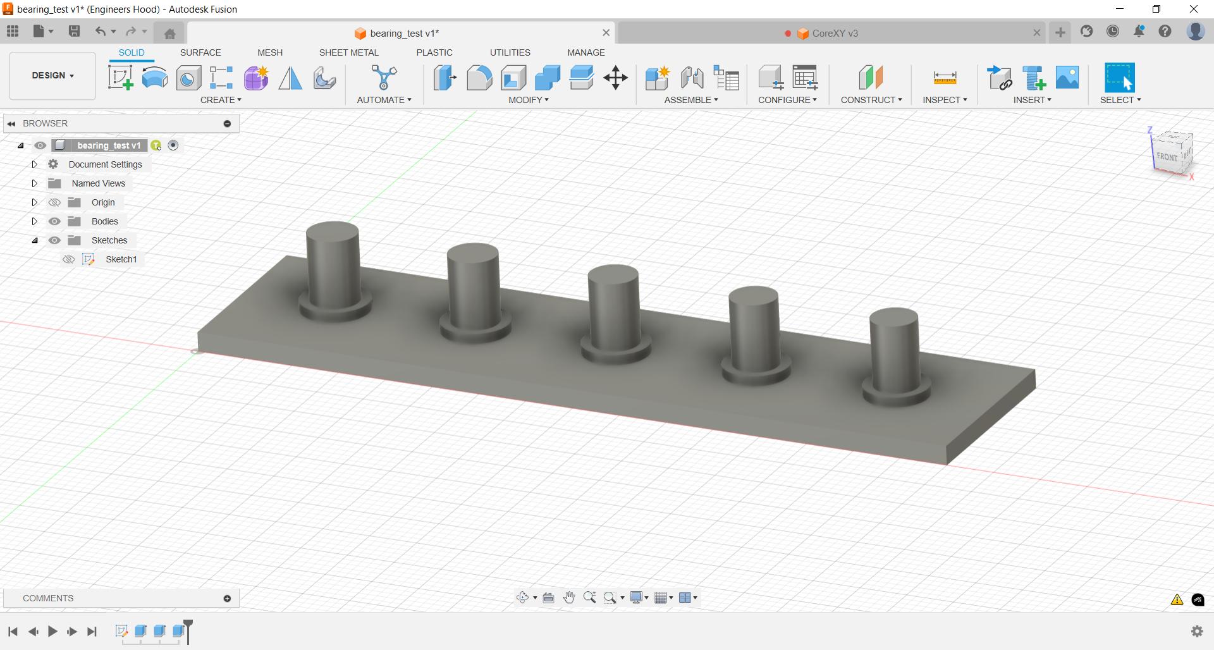Expand the Bodies folder in browser
The width and height of the screenshot is (1214, 650).
click(x=35, y=221)
